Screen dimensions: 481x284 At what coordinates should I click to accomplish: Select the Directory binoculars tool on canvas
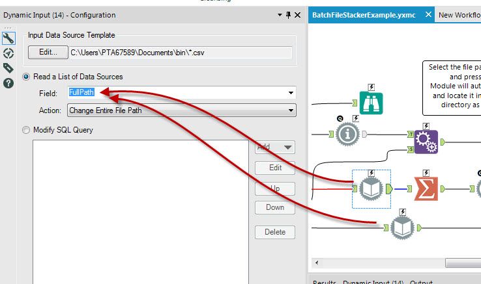[x=371, y=103]
